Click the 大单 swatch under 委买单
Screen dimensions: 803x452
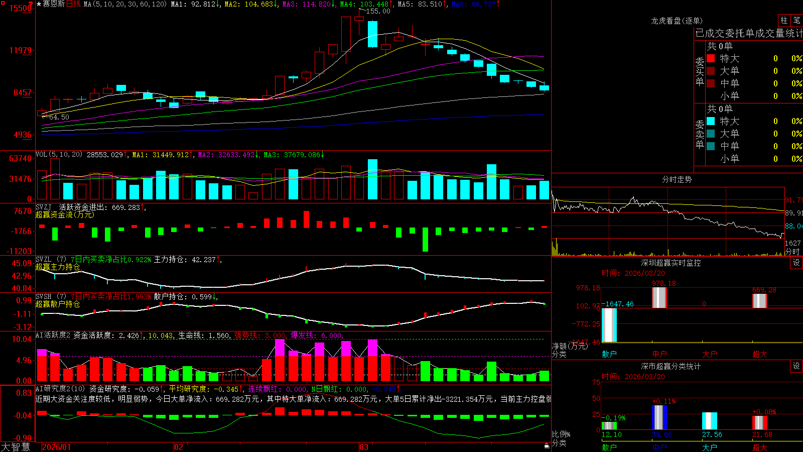click(711, 71)
